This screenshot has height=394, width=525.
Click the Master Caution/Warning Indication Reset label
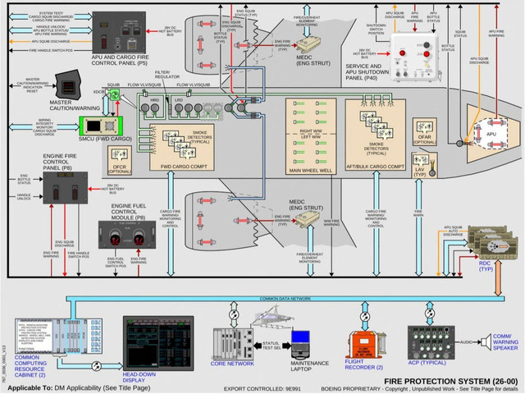click(x=33, y=85)
